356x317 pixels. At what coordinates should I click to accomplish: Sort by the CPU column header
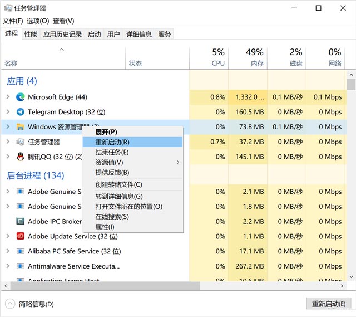click(x=209, y=58)
